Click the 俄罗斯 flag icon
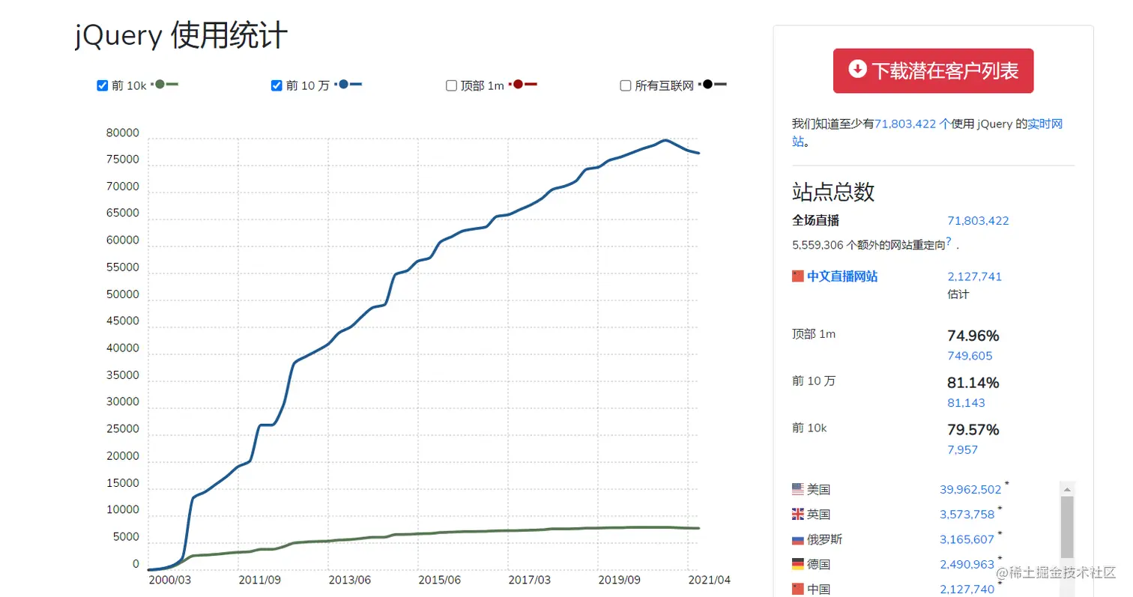Image resolution: width=1133 pixels, height=597 pixels. pos(798,539)
